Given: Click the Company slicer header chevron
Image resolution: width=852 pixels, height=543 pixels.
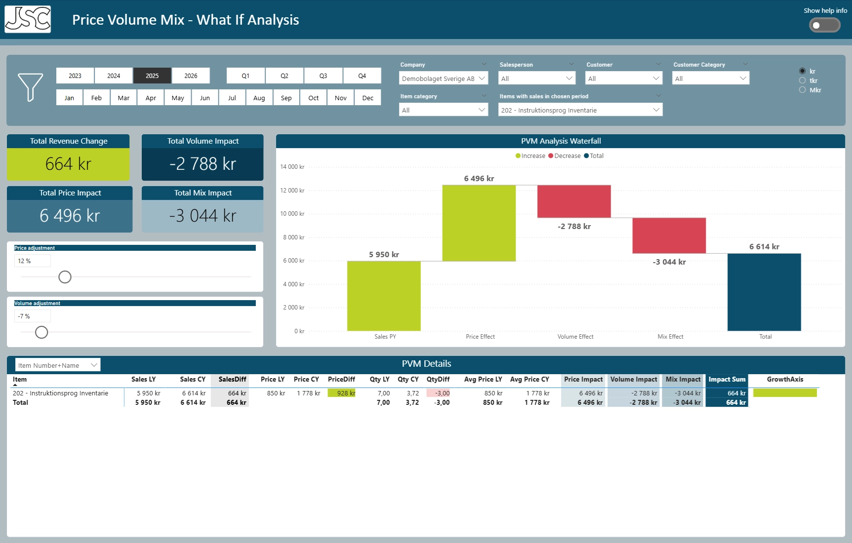Looking at the screenshot, I should (484, 64).
